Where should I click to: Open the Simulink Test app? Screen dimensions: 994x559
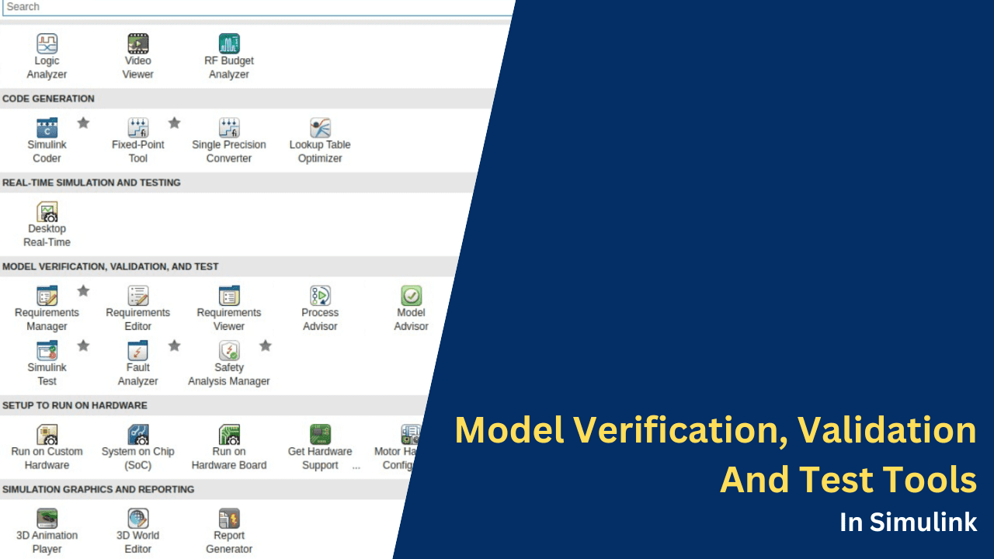coord(47,363)
